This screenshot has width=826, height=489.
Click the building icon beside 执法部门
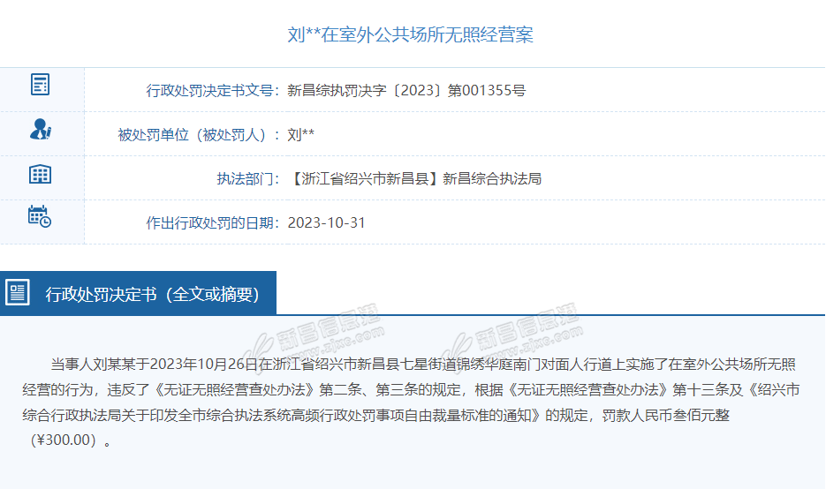[x=40, y=174]
